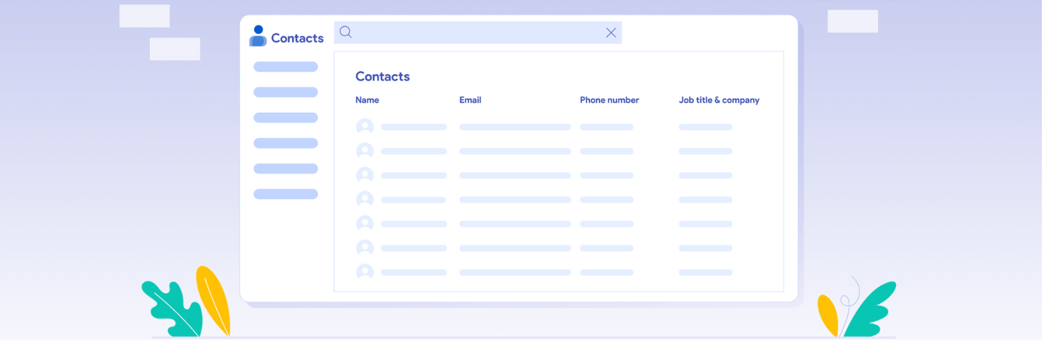Open the first contact's email placeholder
Image resolution: width=1046 pixels, height=340 pixels.
coord(515,127)
